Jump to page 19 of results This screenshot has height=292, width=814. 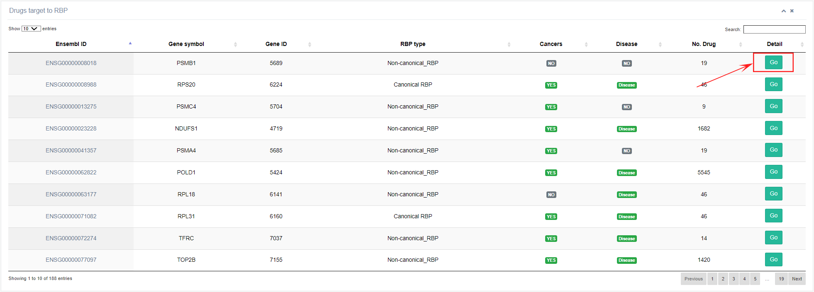[781, 279]
